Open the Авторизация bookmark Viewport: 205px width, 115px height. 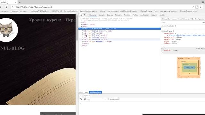(113, 11)
